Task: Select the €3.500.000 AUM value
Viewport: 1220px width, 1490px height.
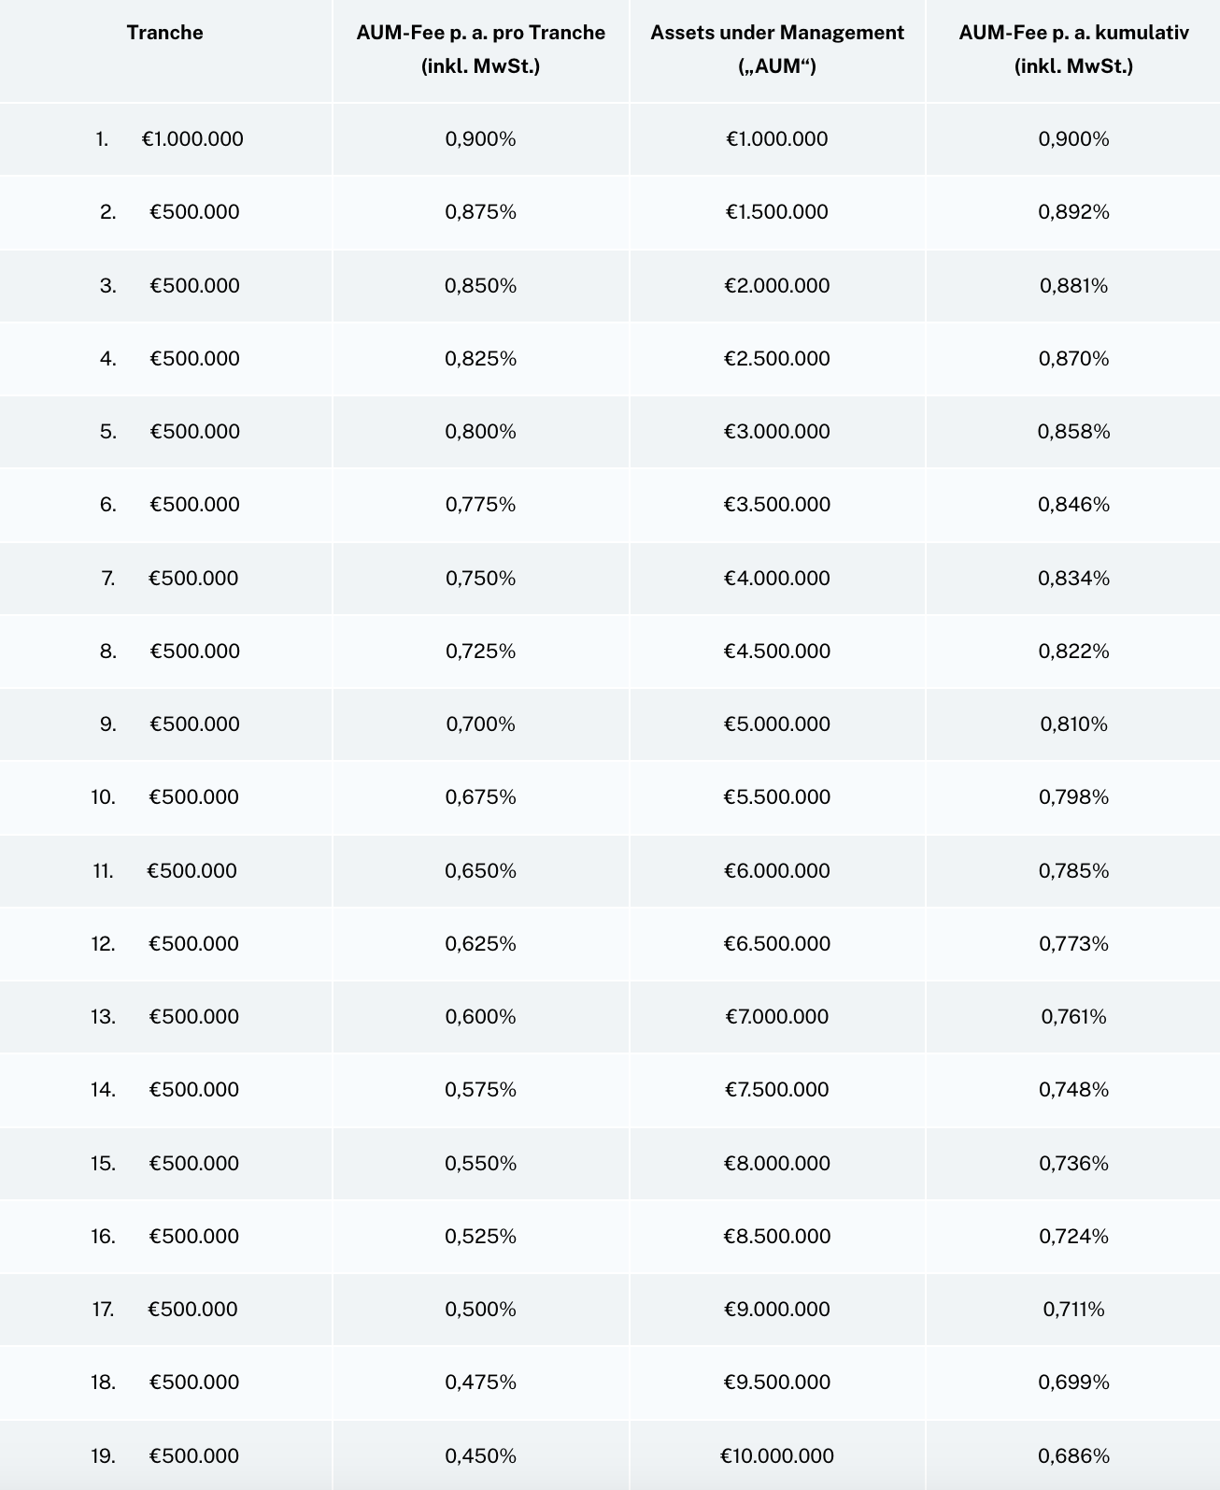Action: [x=777, y=505]
